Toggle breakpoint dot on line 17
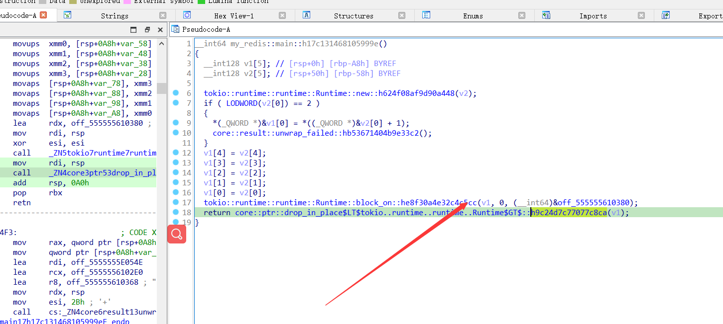The height and width of the screenshot is (324, 723). tap(176, 202)
